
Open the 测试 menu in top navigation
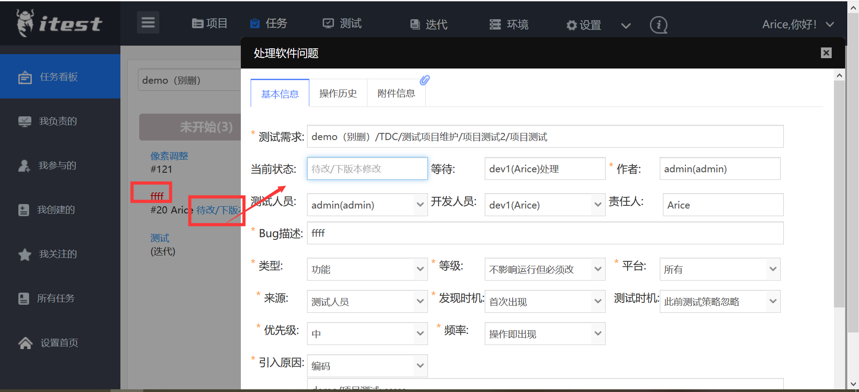click(x=342, y=23)
